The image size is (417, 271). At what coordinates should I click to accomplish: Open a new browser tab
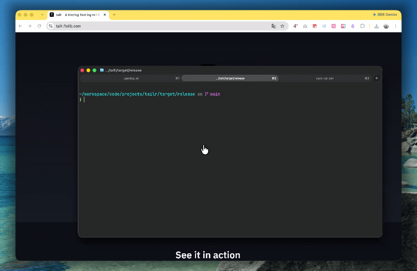click(x=114, y=15)
